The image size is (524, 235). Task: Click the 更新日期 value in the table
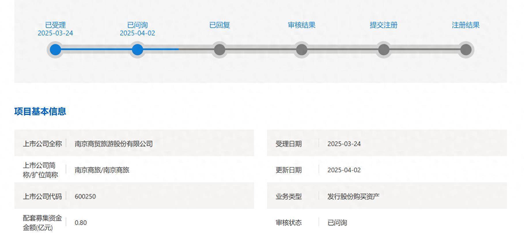[x=344, y=170]
